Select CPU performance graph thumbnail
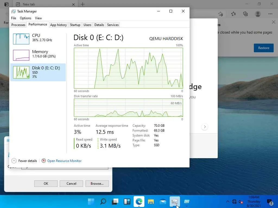Viewport: 278px width, 208px height. (x=21, y=39)
